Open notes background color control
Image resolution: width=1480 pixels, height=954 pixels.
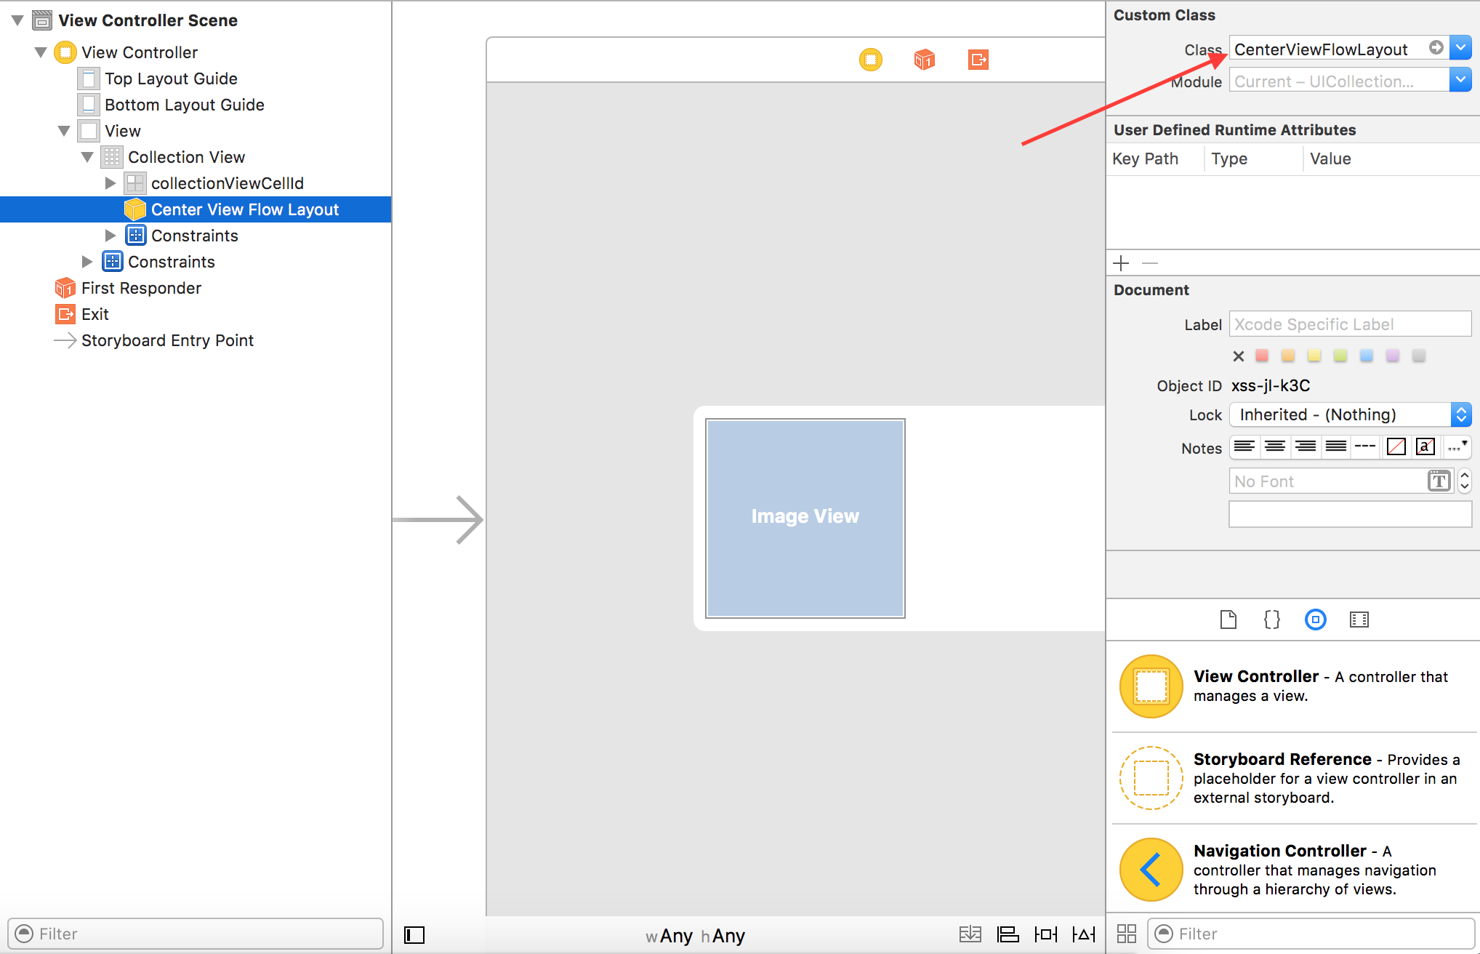[x=1425, y=446]
